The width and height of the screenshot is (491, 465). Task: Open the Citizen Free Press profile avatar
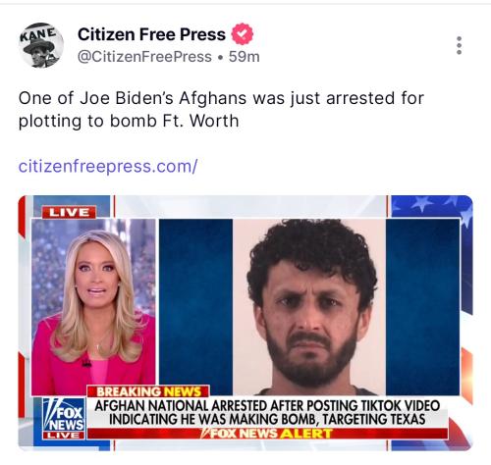pos(41,45)
